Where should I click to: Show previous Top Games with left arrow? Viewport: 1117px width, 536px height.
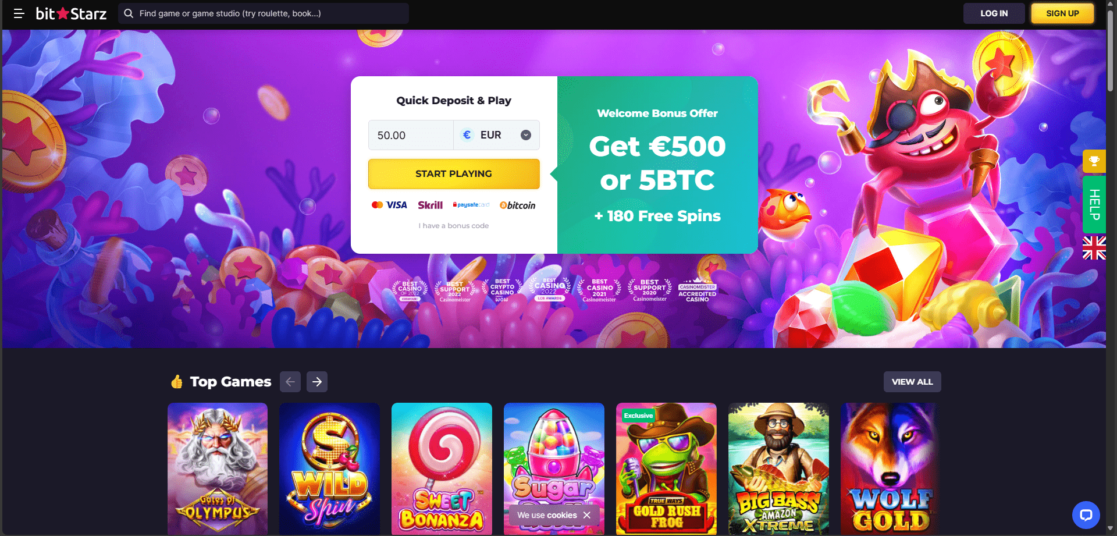click(290, 382)
